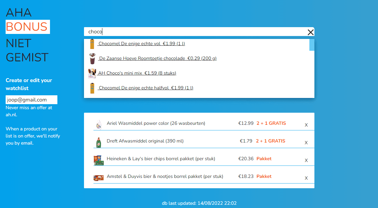Click the Dreft Afwasmiddel bottle thumbnail
Screen dimensions: 378x208
[x=98, y=142]
